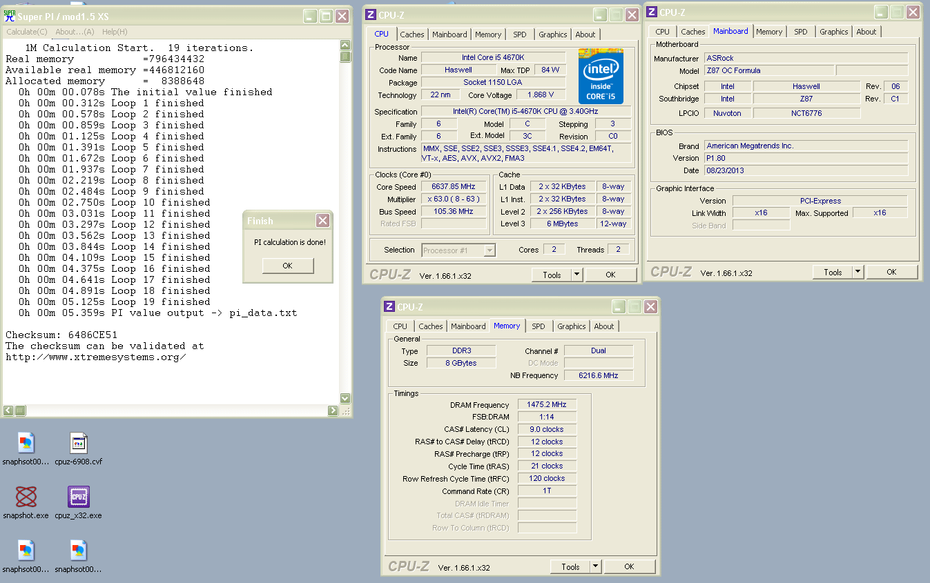
Task: Click the Intel Core i5 logo badge
Action: (x=601, y=76)
